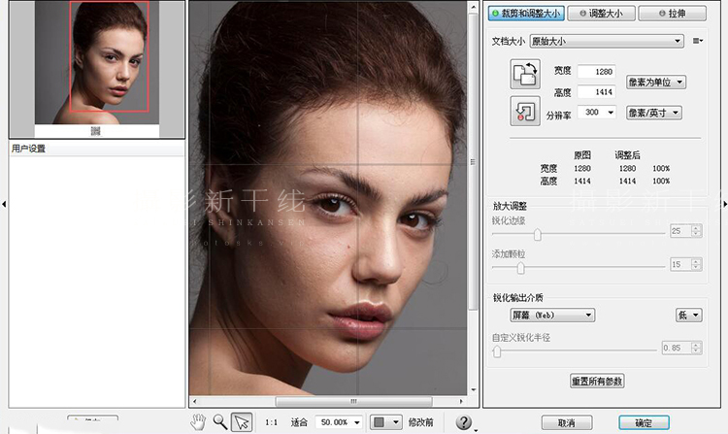
Task: Click the 1:1 zoom button
Action: point(271,422)
